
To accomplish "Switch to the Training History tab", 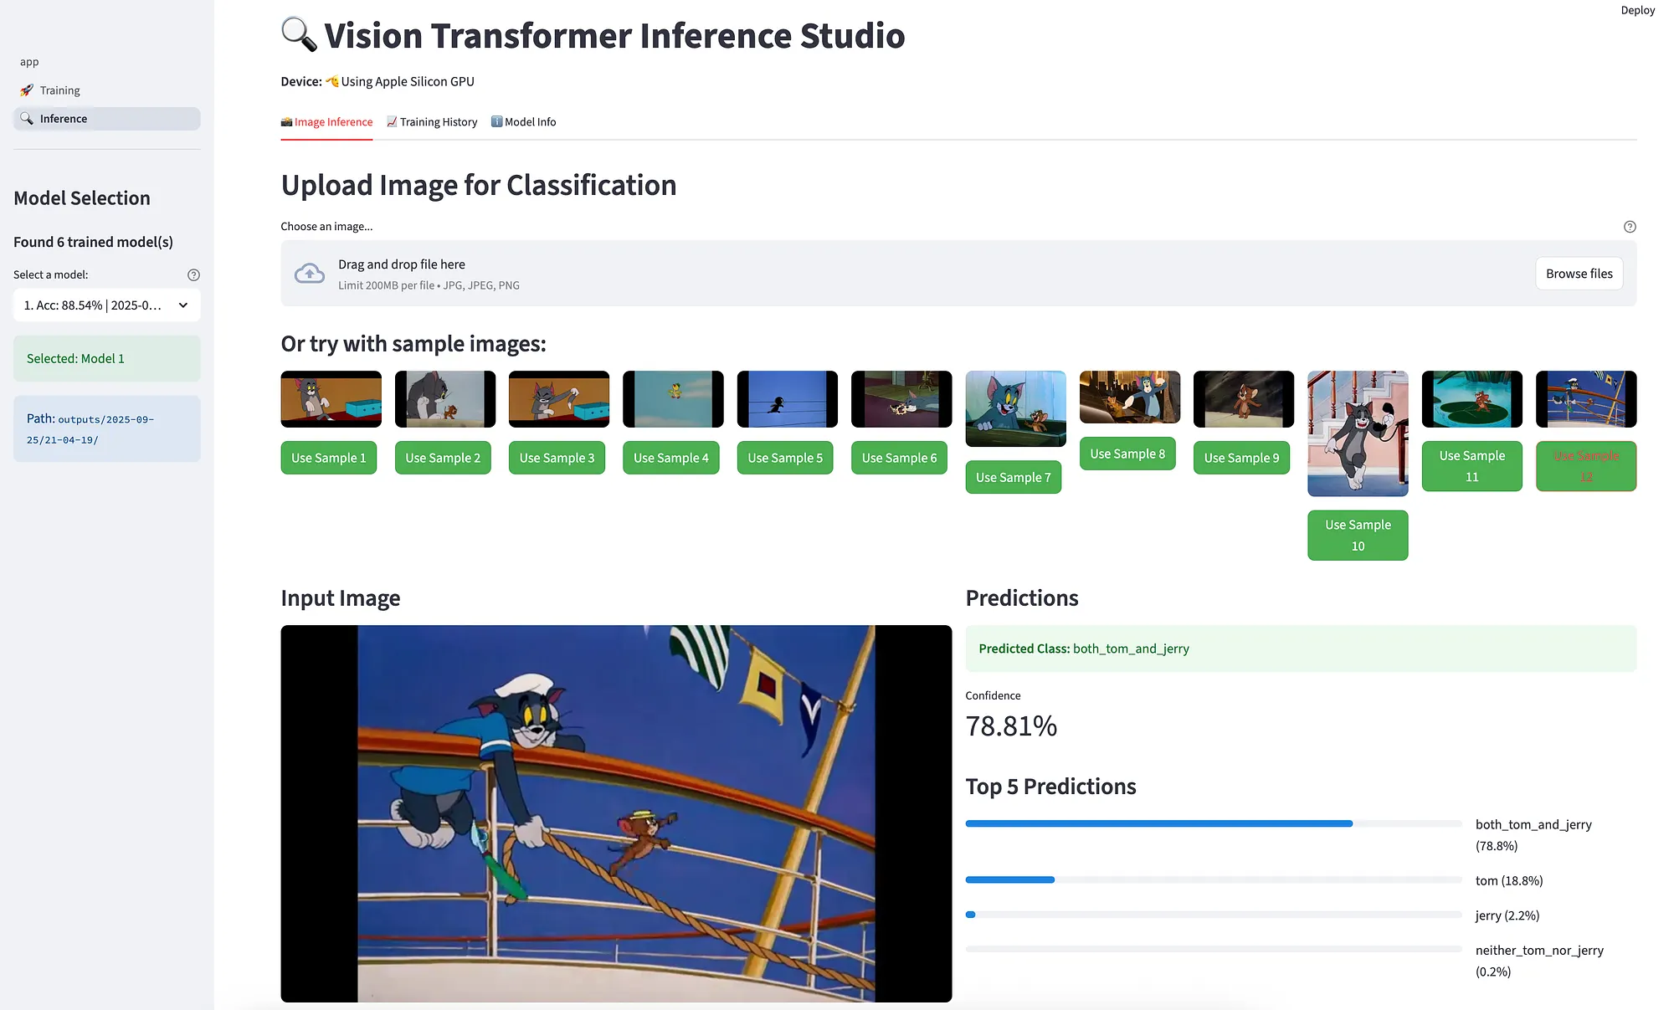I will coord(432,122).
